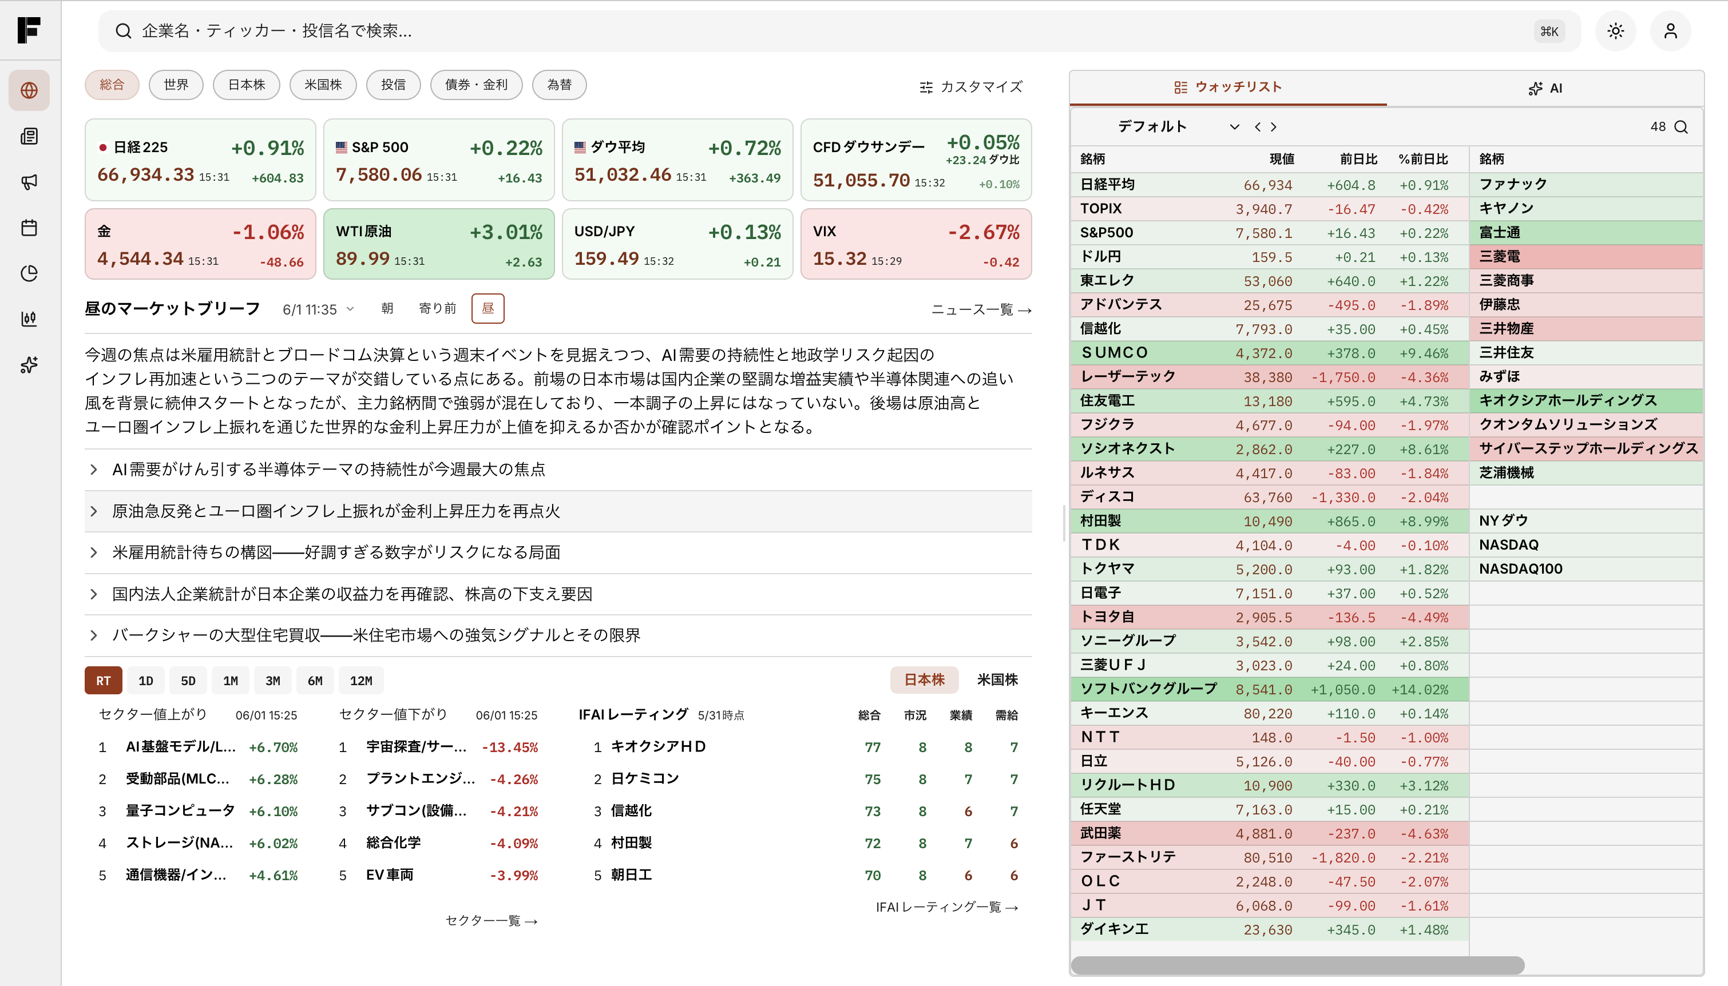Image resolution: width=1728 pixels, height=986 pixels.
Task: Click the 金 gold price card
Action: 200,244
